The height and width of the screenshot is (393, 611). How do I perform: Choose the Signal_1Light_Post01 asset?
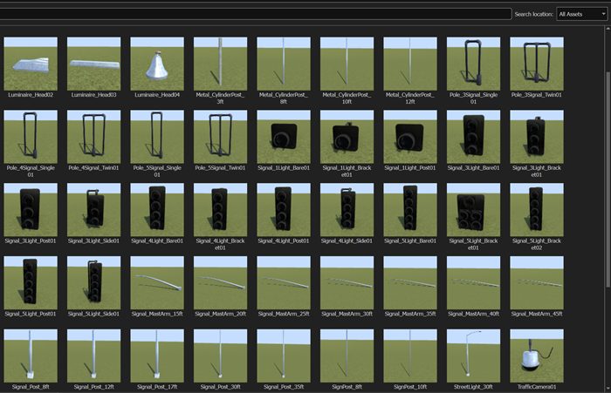click(x=410, y=137)
